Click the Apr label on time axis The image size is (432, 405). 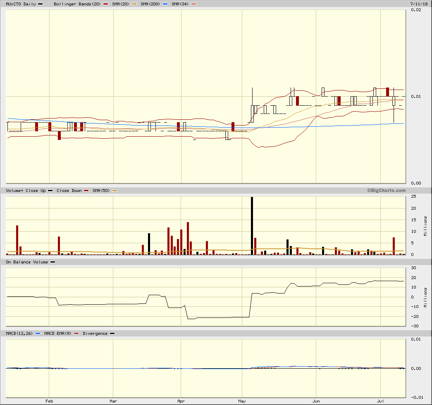tap(181, 401)
